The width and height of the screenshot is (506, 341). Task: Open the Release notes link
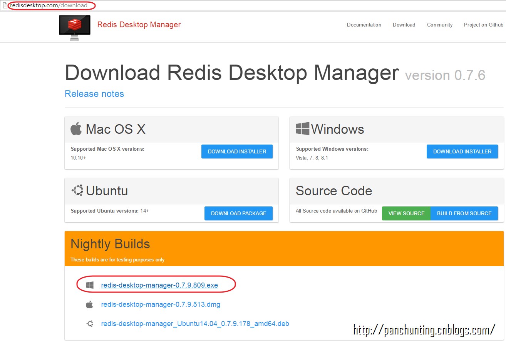[94, 94]
